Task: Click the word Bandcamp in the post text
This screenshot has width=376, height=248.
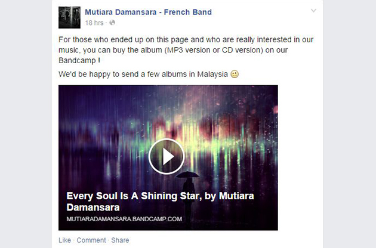Action: click(x=77, y=60)
